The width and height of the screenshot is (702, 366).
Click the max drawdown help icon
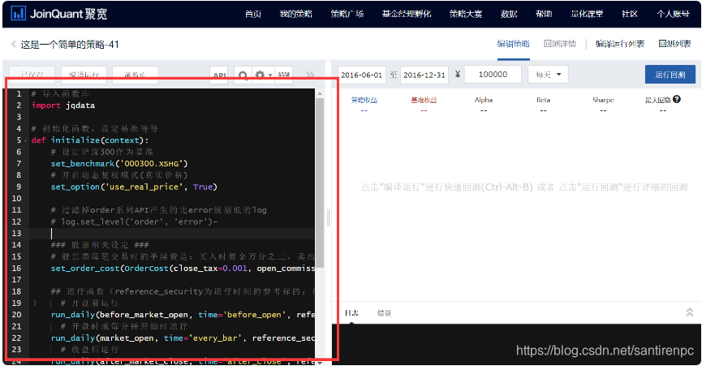pyautogui.click(x=677, y=99)
